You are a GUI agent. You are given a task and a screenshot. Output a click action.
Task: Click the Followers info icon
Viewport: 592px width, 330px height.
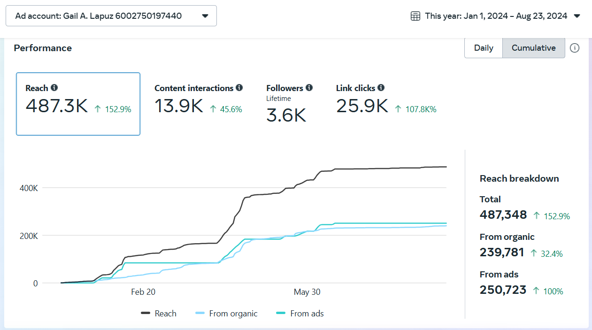(309, 88)
